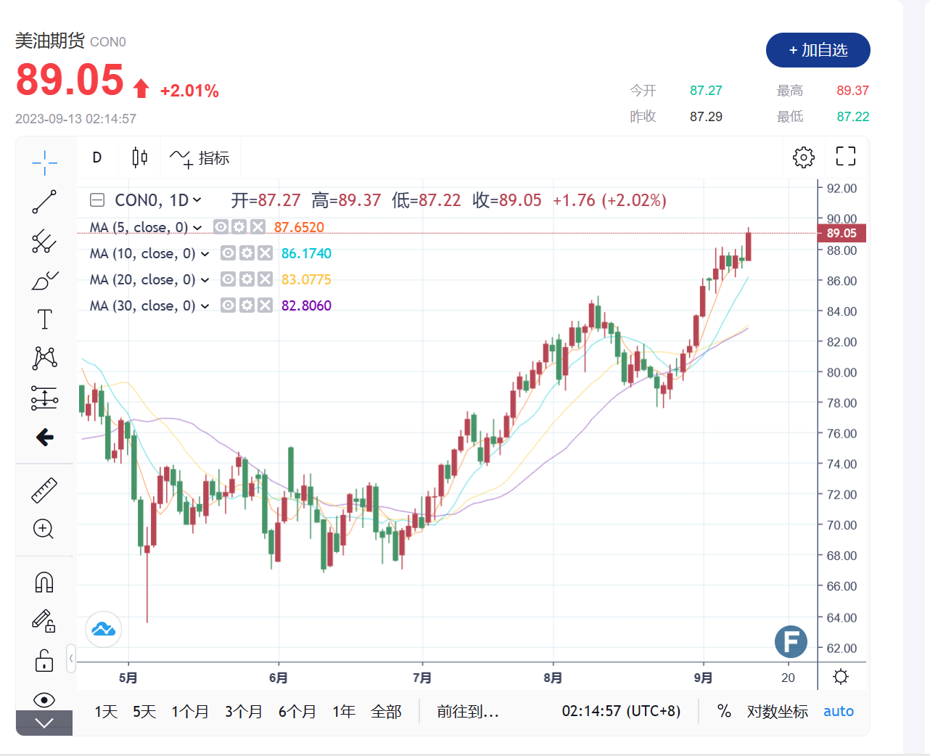Select the 3个月 time range
The height and width of the screenshot is (756, 930).
[244, 712]
